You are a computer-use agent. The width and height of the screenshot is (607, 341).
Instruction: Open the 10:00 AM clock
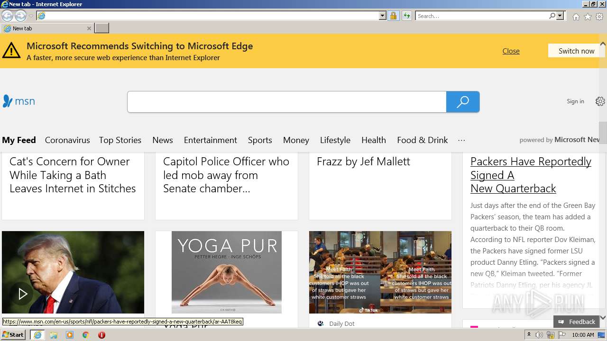[x=583, y=335]
